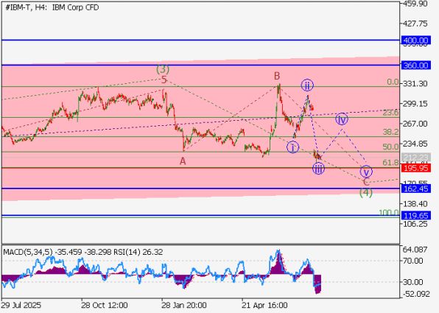
Task: Click the circled wave v marker
Action: pos(366,172)
